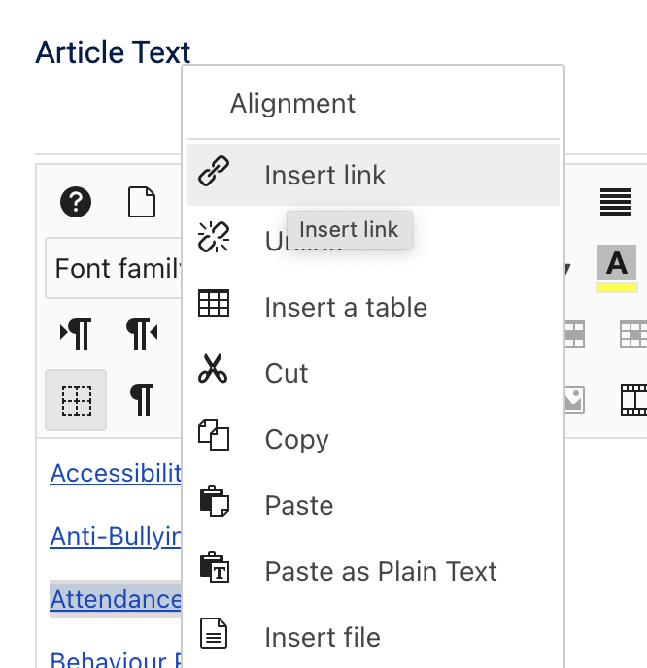Select Copy in the context menu
Image resolution: width=647 pixels, height=668 pixels.
[x=296, y=440]
